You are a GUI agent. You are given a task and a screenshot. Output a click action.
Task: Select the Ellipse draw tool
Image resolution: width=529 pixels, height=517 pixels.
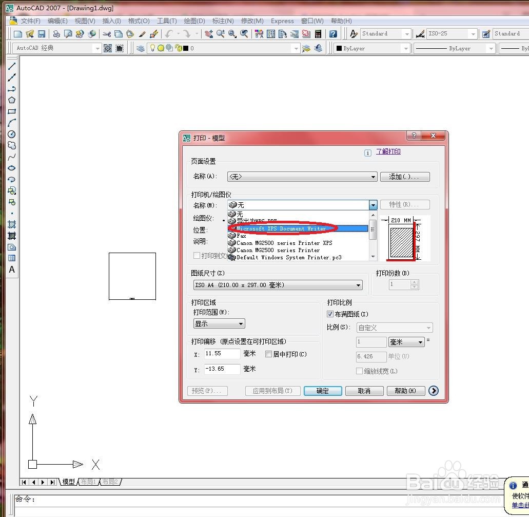tap(12, 168)
